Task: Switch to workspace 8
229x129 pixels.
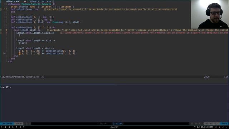Action: [x=20, y=127]
